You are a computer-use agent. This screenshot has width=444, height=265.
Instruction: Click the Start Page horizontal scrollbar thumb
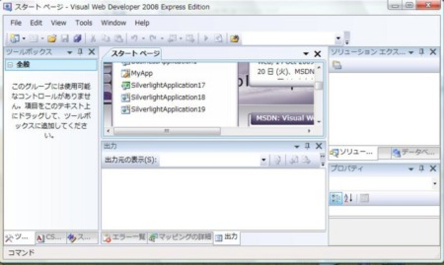tap(167, 131)
